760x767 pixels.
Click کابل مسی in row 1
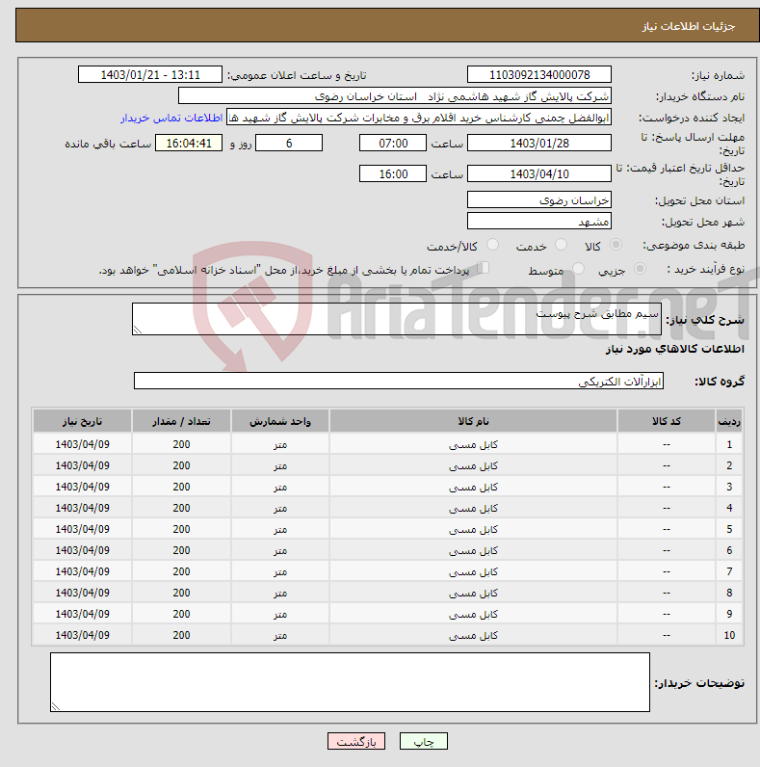coord(473,444)
